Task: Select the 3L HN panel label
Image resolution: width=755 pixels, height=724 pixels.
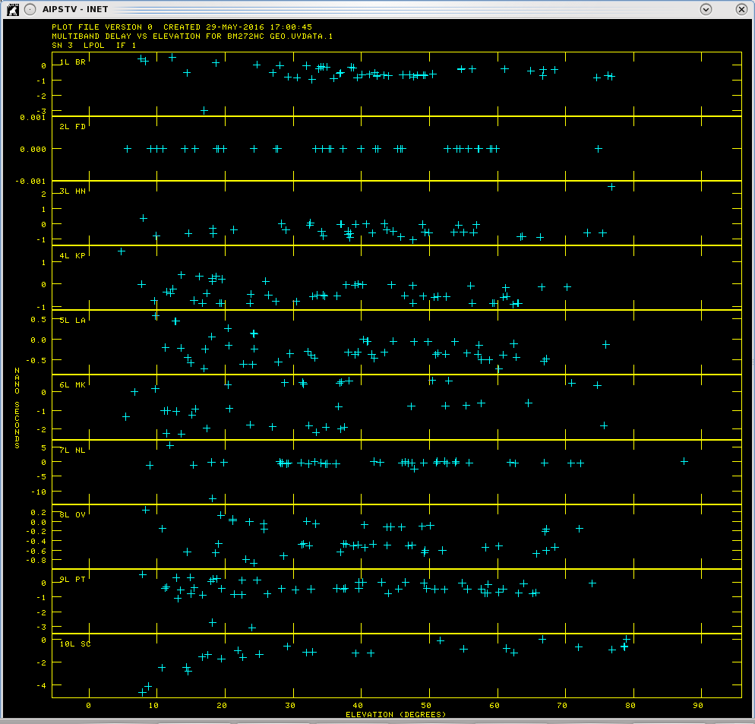Action: [x=73, y=191]
